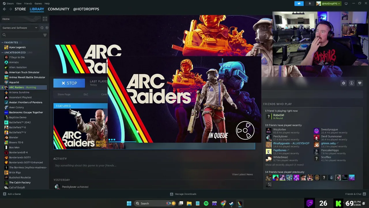Open the Windows Start menu

click(129, 203)
